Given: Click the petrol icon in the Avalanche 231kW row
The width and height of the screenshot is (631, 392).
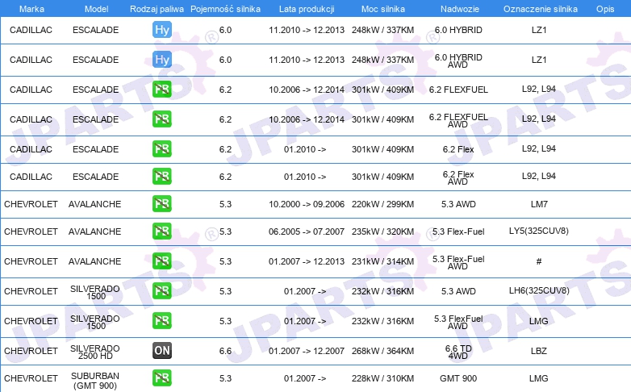Looking at the screenshot, I should [x=161, y=261].
